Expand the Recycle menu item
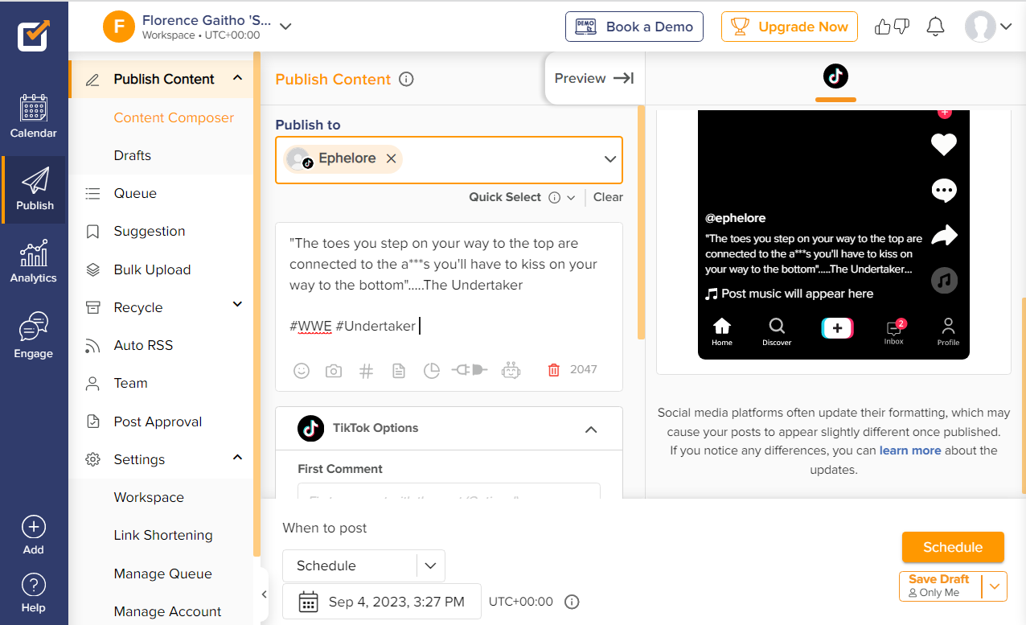1026x625 pixels. [x=237, y=304]
